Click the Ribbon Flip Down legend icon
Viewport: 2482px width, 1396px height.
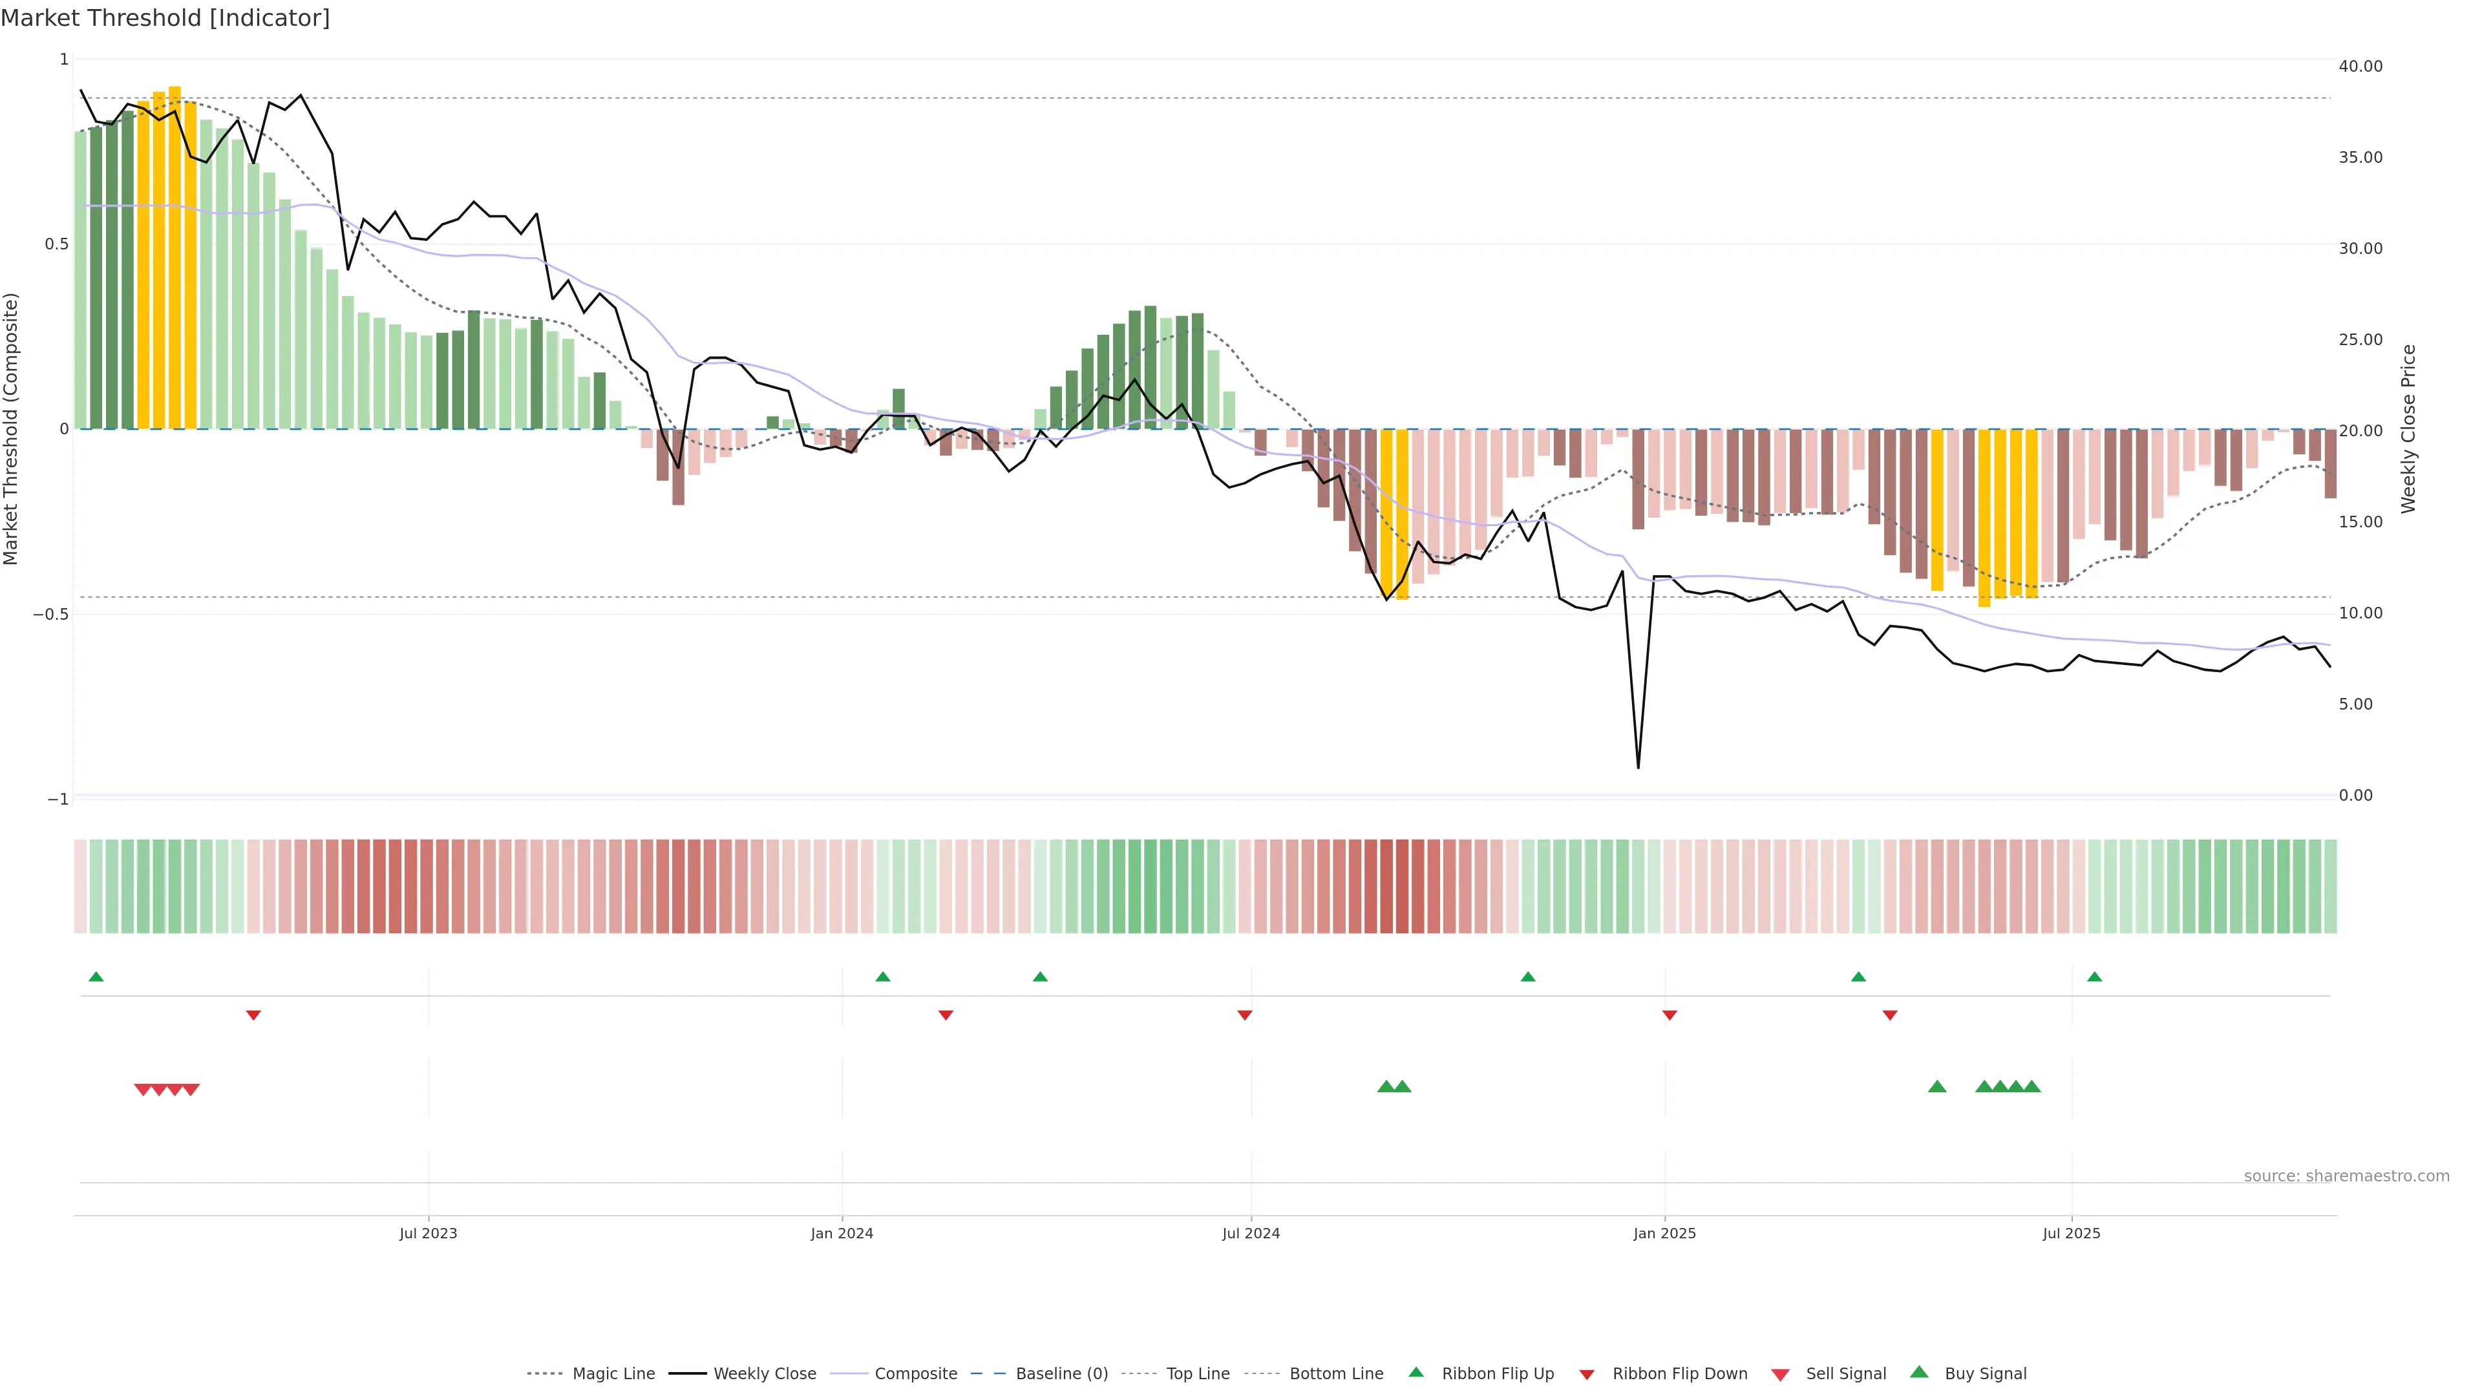pyautogui.click(x=1586, y=1374)
